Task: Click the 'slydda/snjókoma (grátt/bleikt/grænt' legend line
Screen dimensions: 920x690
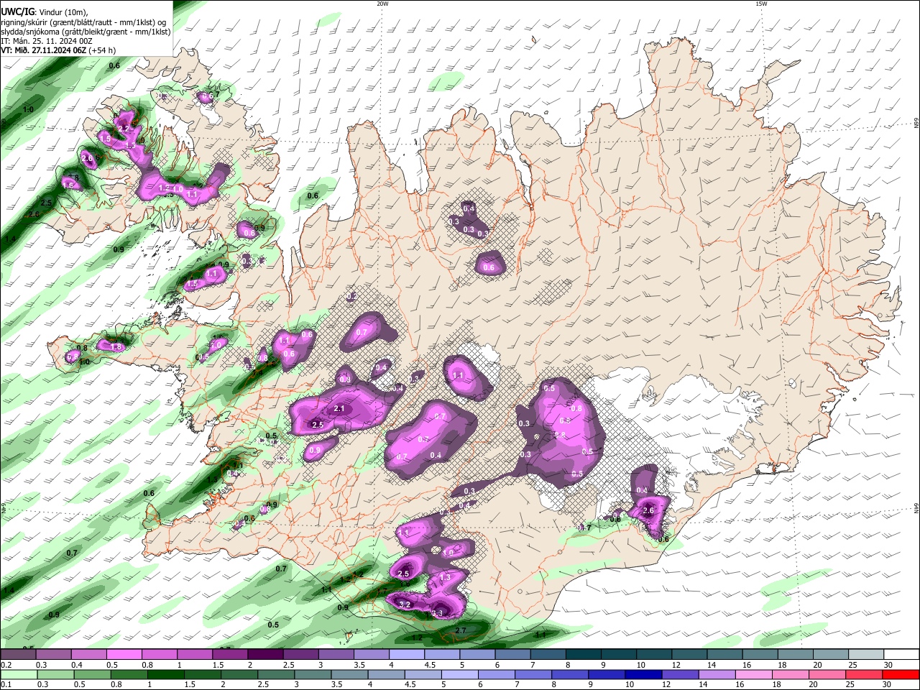Action: [86, 32]
